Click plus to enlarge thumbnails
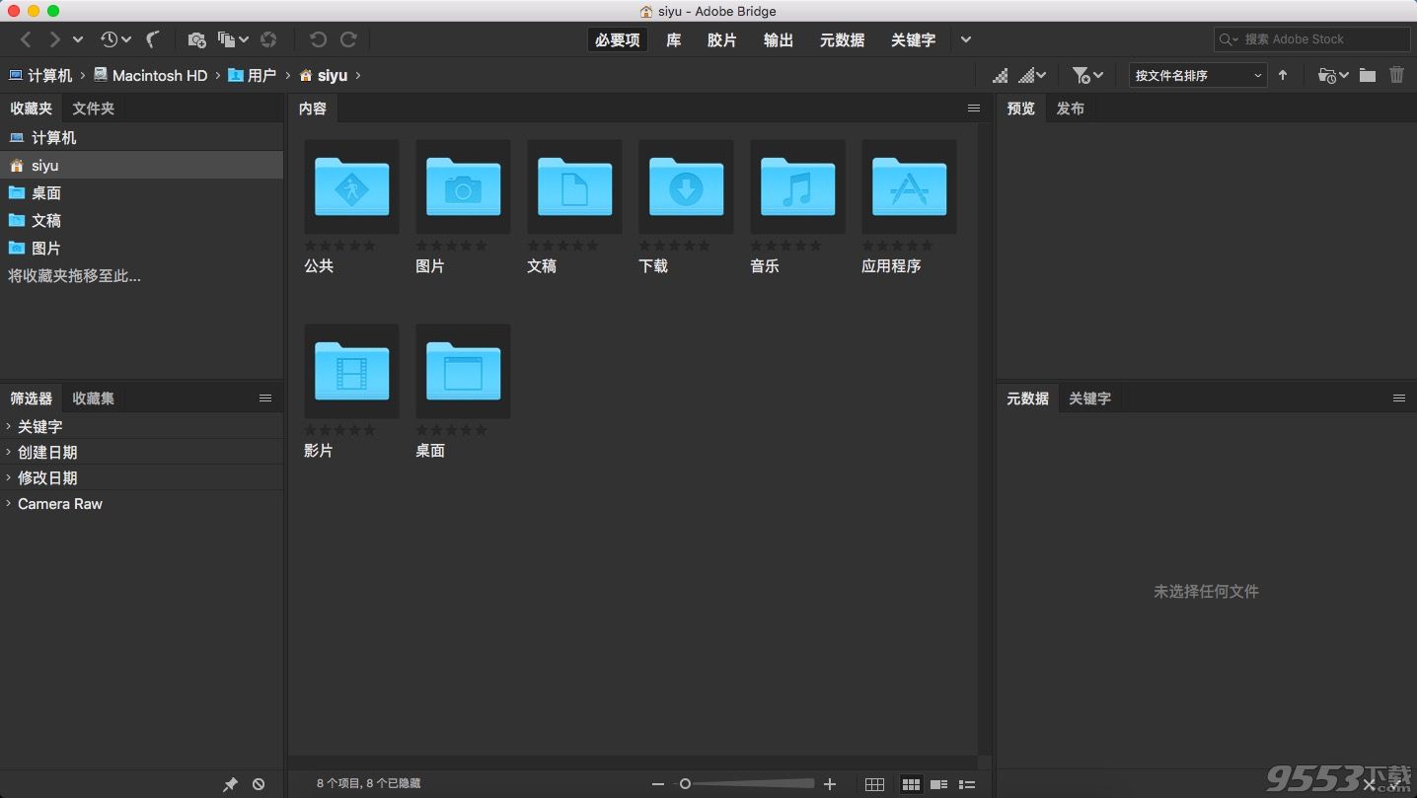Viewport: 1417px width, 798px height. (x=830, y=784)
